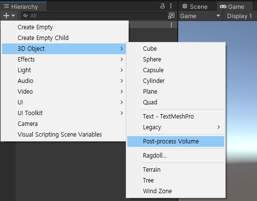257x201 pixels.
Task: Select Post-process Volume
Action: click(x=176, y=141)
